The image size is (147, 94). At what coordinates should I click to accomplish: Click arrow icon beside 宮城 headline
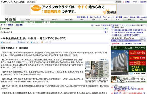(112, 33)
